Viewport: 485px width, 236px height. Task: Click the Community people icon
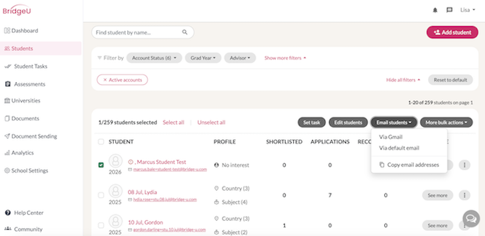(x=8, y=229)
